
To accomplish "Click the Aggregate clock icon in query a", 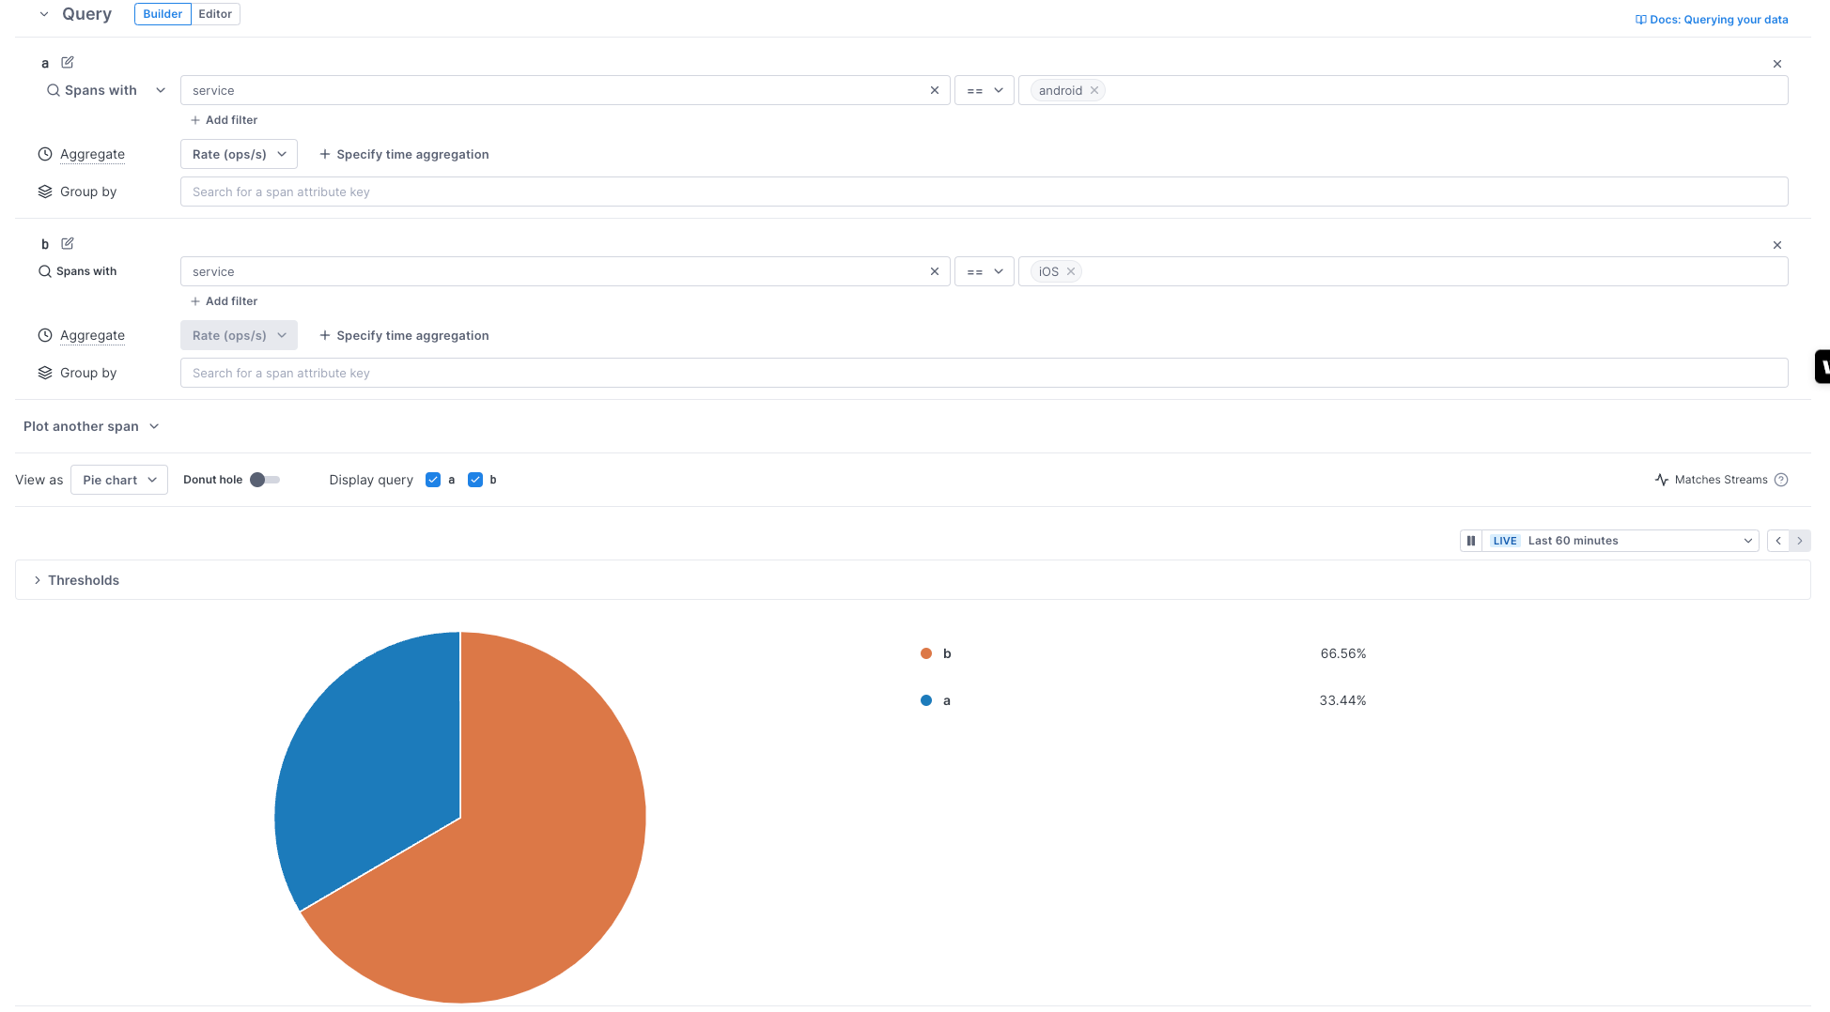I will (x=45, y=154).
